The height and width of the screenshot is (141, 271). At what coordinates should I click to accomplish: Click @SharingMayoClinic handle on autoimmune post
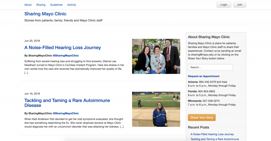click(66, 113)
